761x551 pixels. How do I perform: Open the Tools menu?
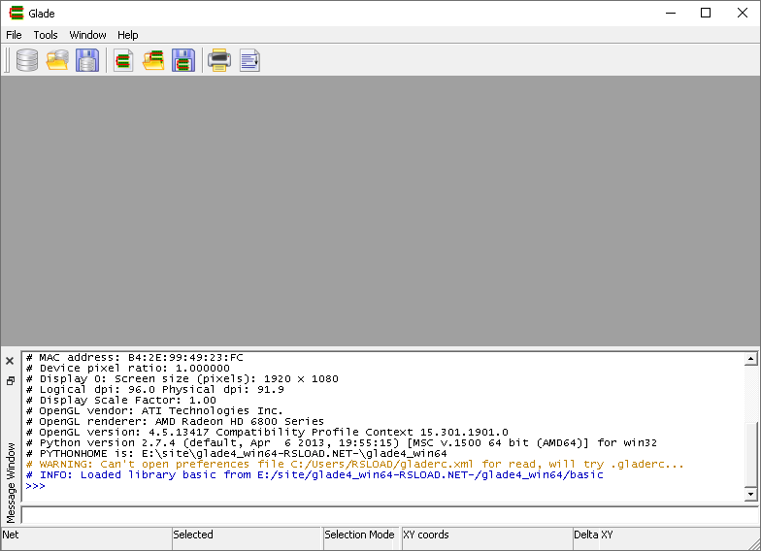(46, 35)
